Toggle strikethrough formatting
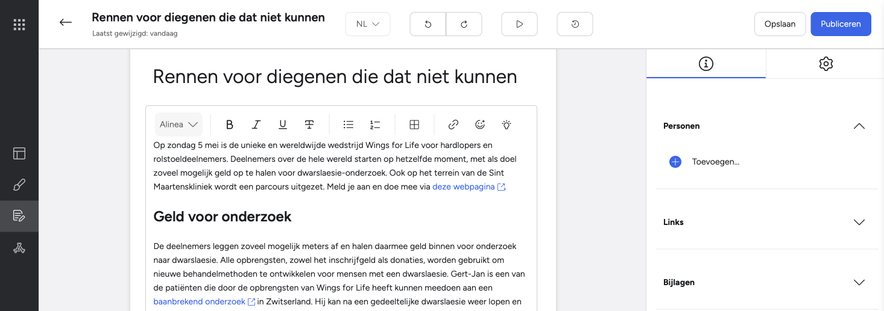 (309, 125)
